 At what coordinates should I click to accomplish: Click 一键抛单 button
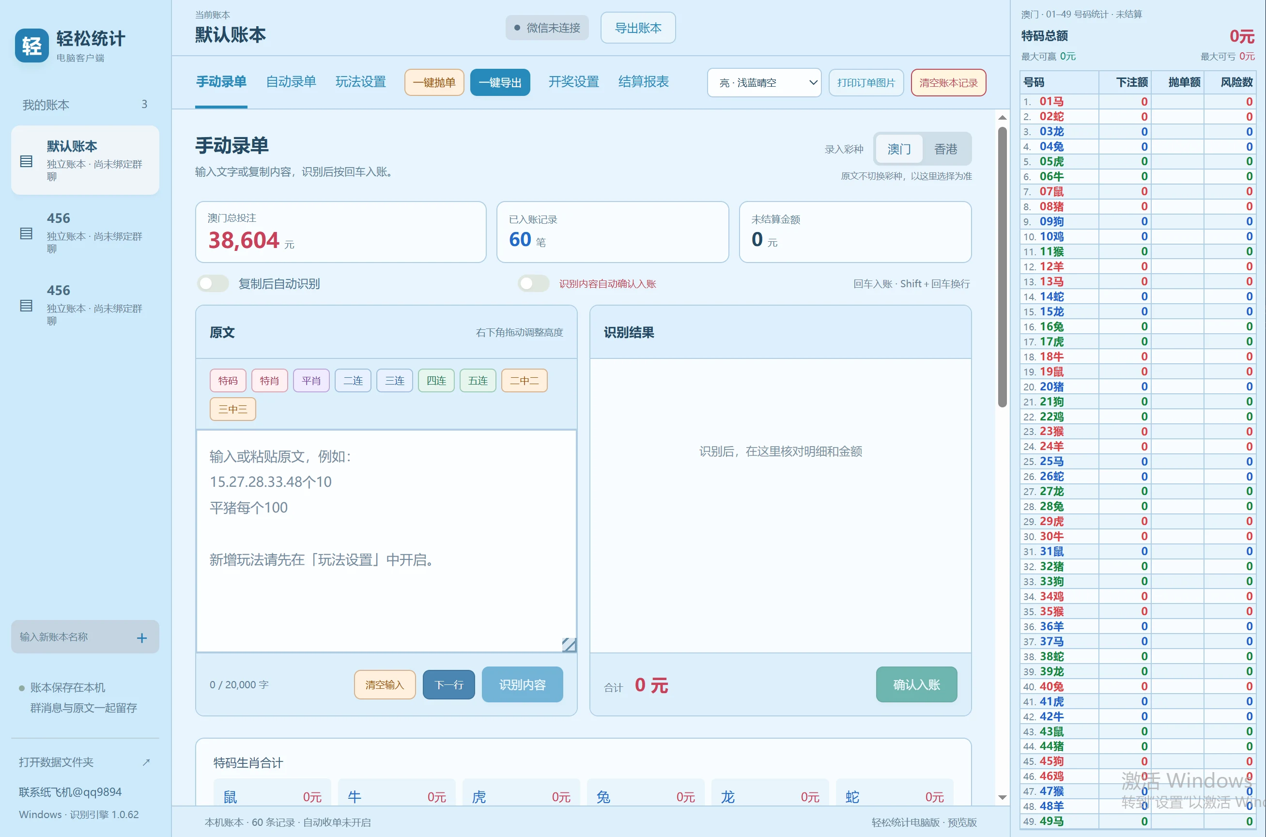coord(434,83)
